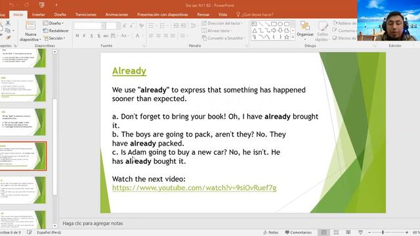
Task: Switch to the Revisar tab
Action: click(203, 14)
